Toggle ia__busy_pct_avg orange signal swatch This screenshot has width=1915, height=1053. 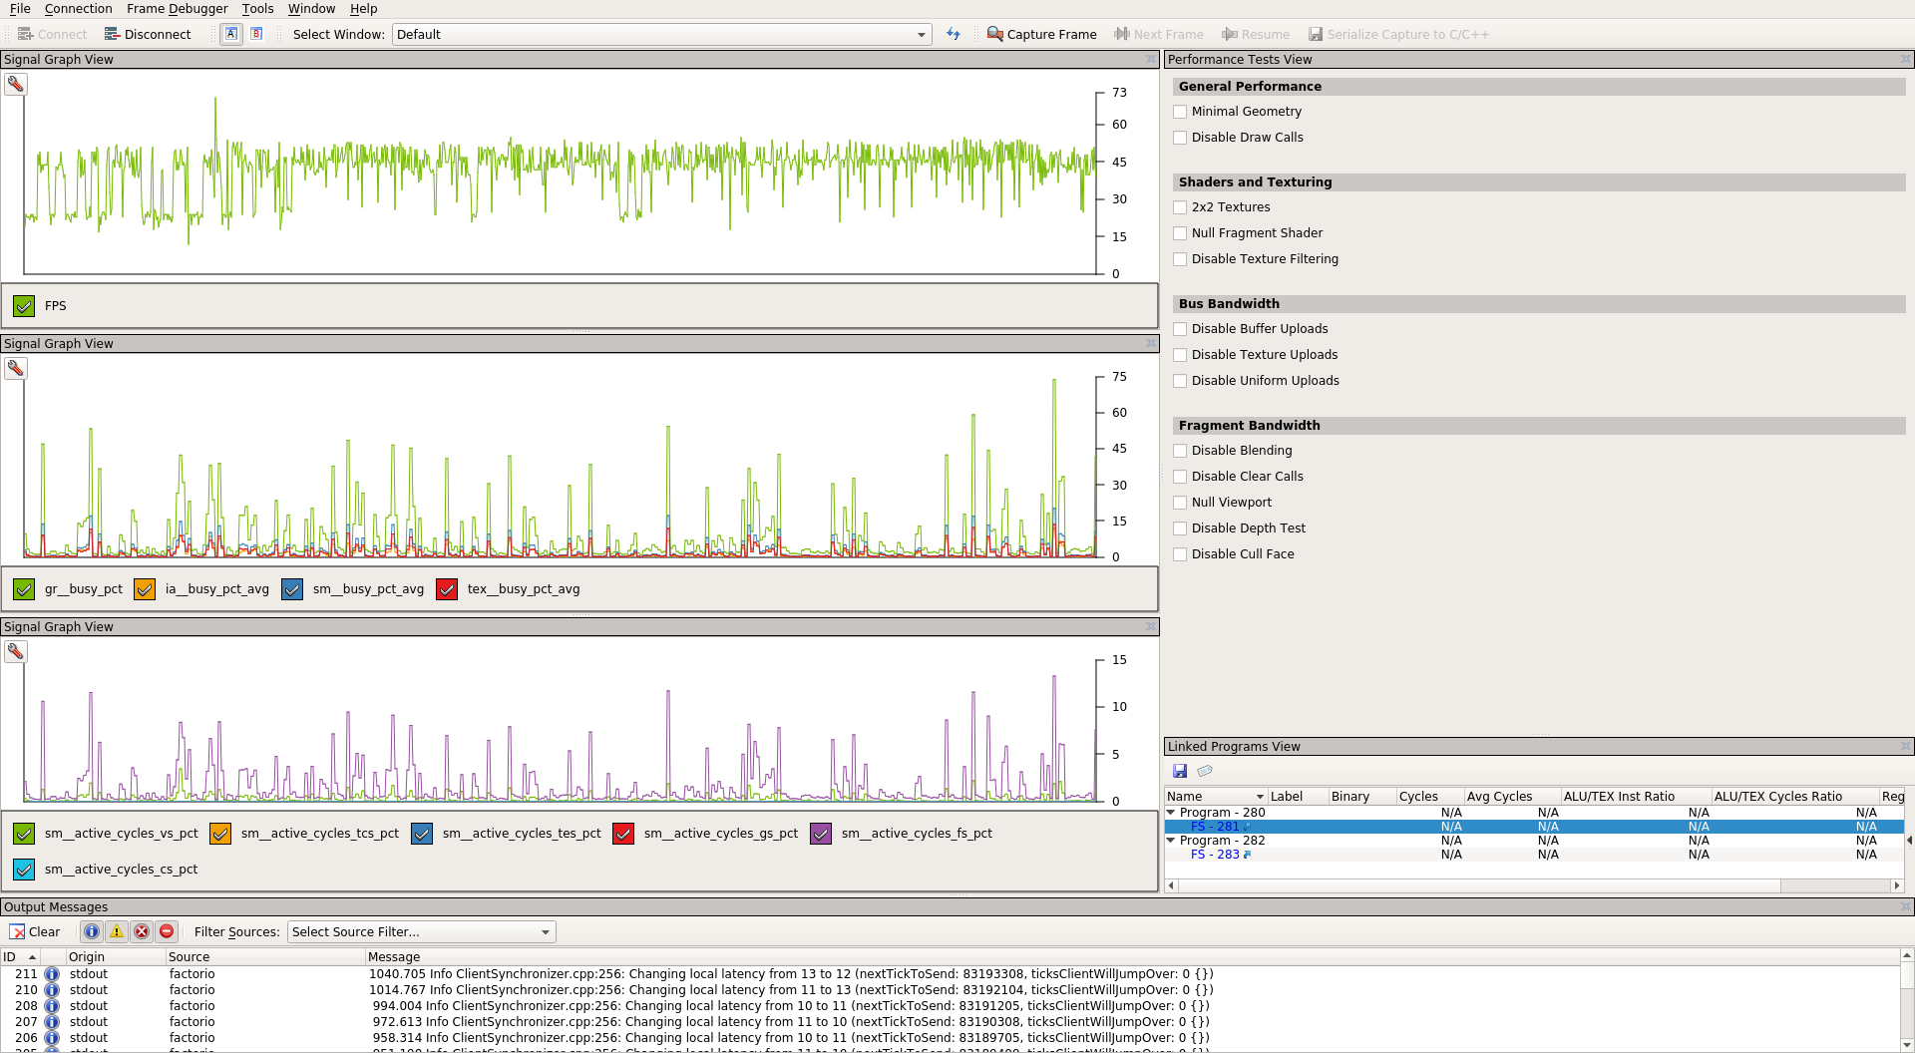145,589
